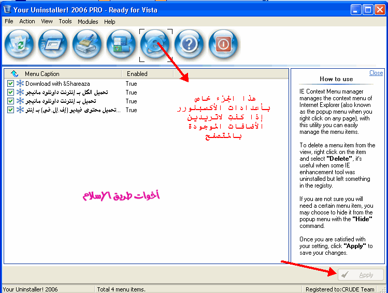Image resolution: width=388 pixels, height=293 pixels.
Task: Click the refresh arrow icon beside Menu Caption
Action: coord(15,73)
